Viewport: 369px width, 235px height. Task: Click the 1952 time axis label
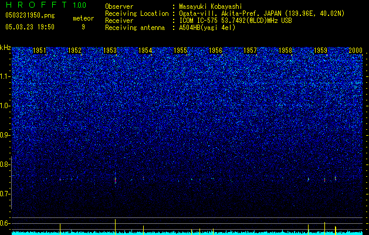(x=75, y=51)
